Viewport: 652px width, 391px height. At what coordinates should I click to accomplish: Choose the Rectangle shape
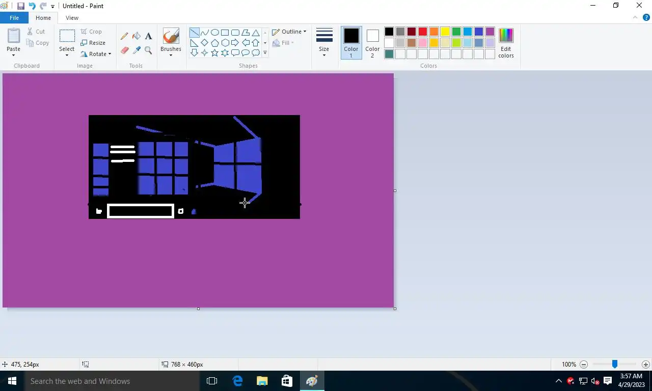[x=225, y=33]
